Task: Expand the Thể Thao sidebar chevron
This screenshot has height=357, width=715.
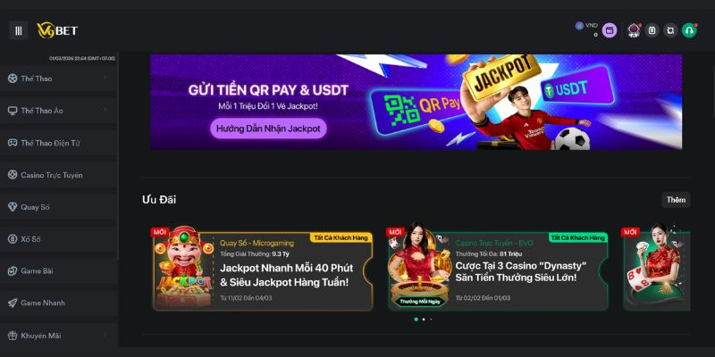Action: point(105,79)
